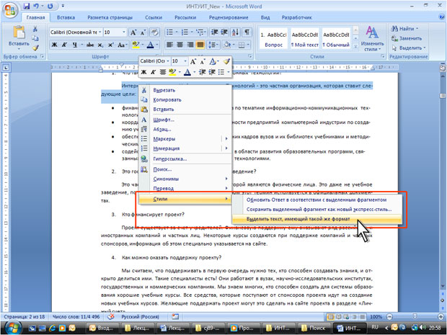Screen dimensions: 447x335
Task: Toggle bold (Ж) in ribbon font group
Action: 54,45
